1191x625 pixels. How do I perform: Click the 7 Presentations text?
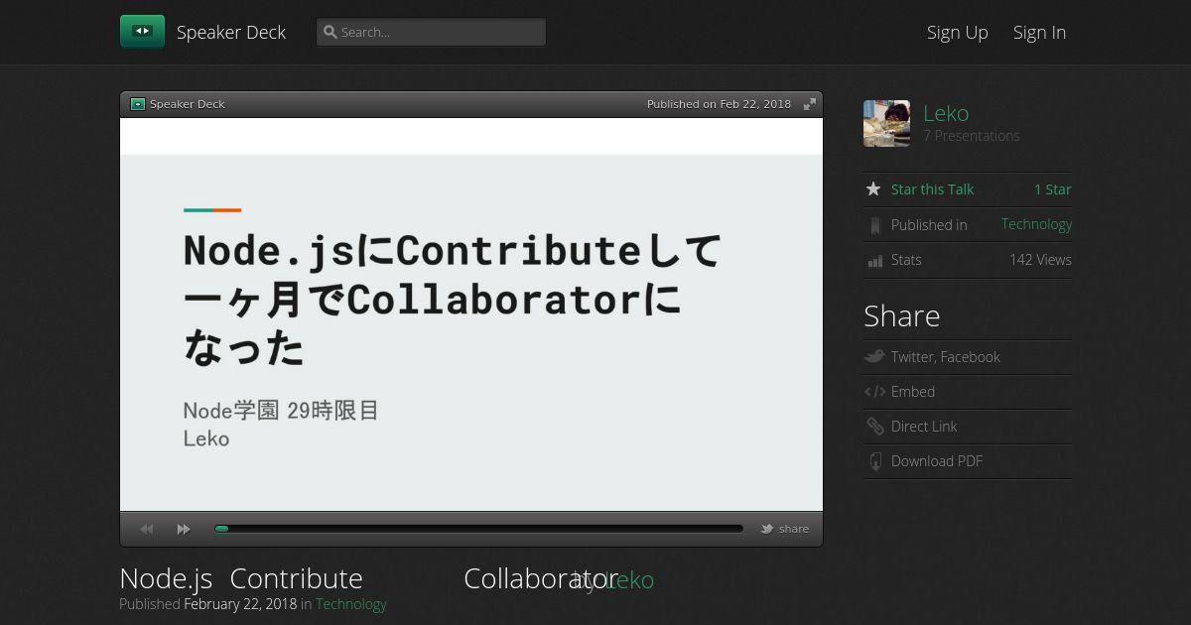pyautogui.click(x=972, y=136)
